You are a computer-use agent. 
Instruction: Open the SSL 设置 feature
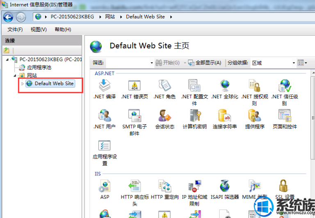285,189
